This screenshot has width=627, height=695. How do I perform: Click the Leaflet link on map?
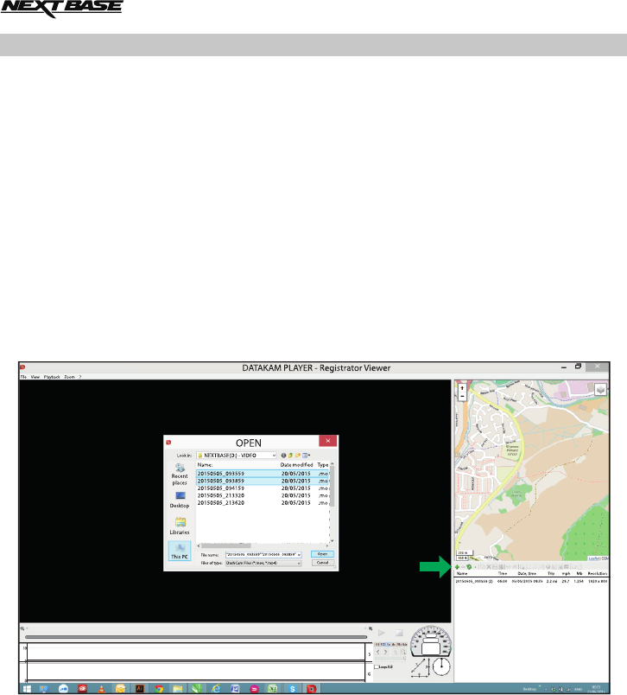click(x=595, y=558)
